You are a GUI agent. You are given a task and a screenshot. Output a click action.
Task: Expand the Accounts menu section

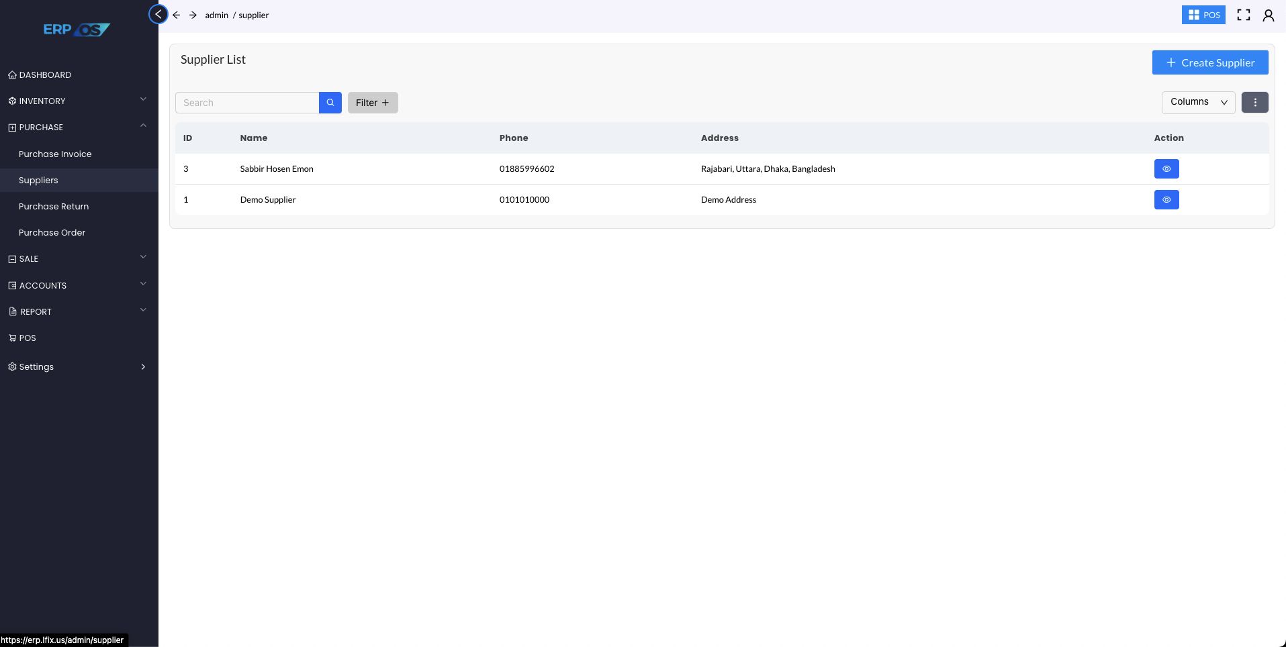click(78, 285)
